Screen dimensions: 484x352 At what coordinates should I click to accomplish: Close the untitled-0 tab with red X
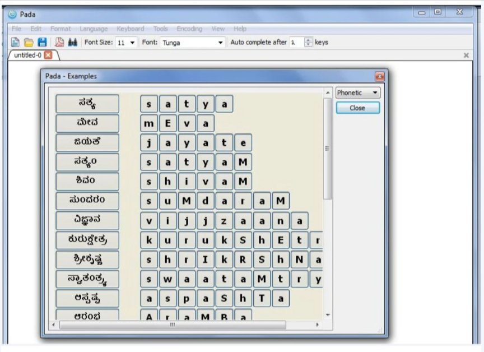[48, 55]
